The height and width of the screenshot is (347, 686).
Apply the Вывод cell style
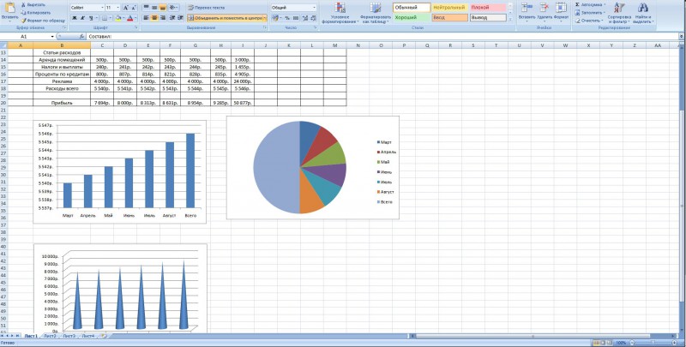(488, 18)
